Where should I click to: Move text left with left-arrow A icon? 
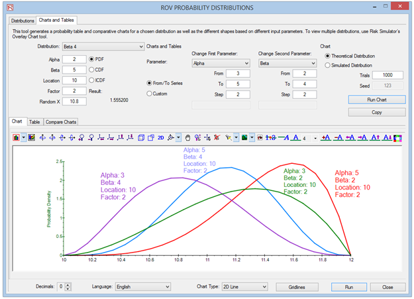350,137
